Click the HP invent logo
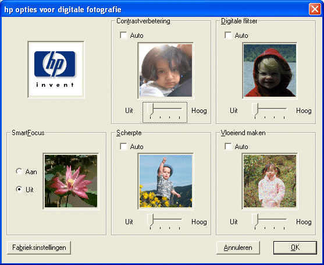Image resolution: width=324 pixels, height=265 pixels. point(56,69)
